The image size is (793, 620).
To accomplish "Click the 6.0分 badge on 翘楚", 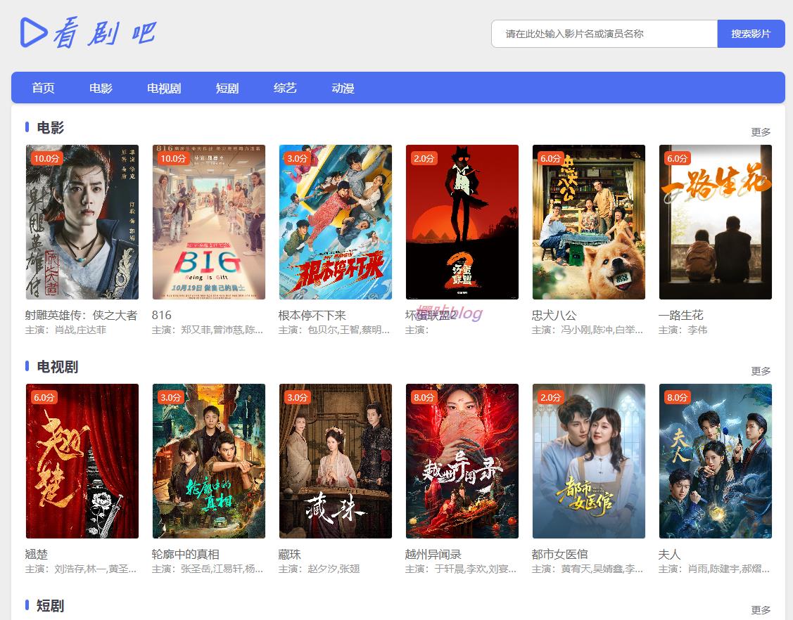I will pyautogui.click(x=44, y=397).
